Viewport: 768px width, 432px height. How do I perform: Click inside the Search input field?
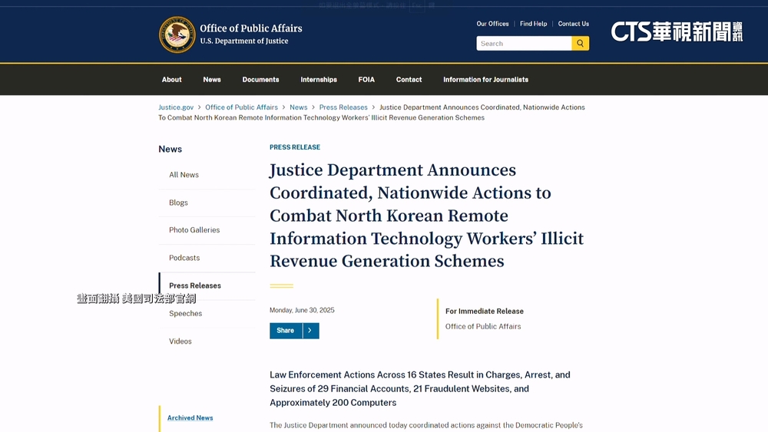click(x=524, y=44)
